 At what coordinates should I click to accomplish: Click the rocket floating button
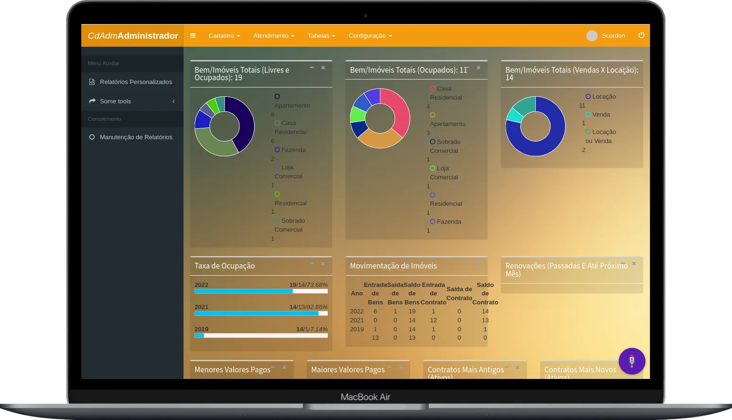click(x=632, y=361)
